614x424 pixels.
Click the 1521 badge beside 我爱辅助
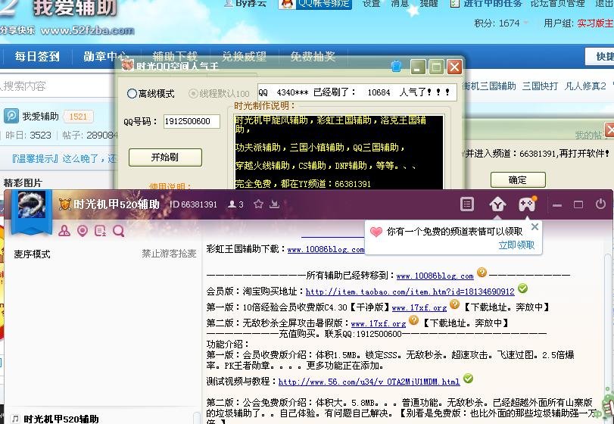click(78, 117)
